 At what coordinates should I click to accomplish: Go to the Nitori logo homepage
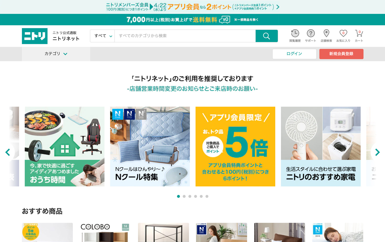[x=35, y=36]
